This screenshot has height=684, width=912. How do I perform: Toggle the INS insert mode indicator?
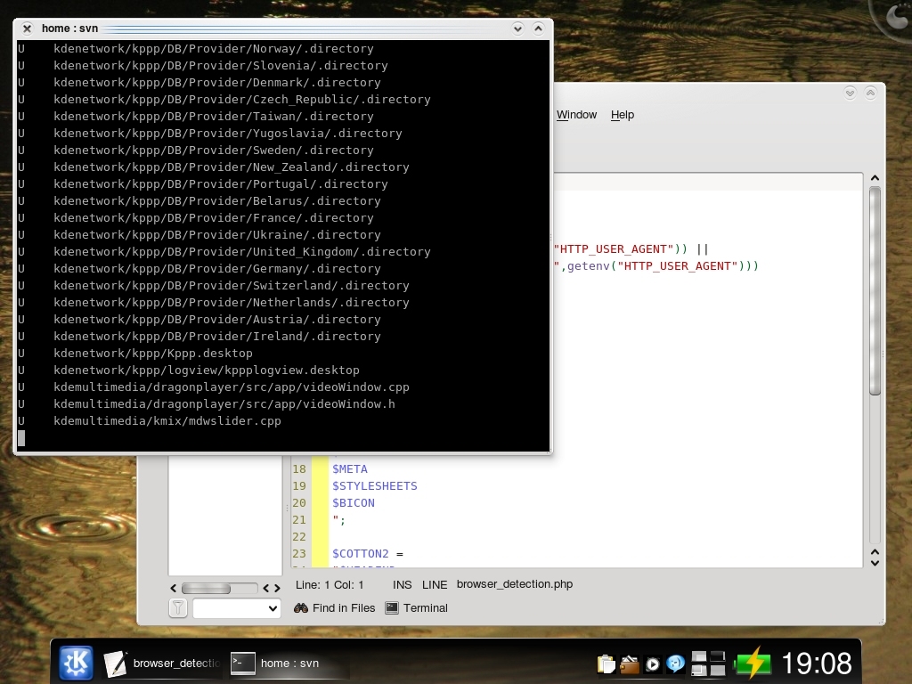[x=402, y=584]
